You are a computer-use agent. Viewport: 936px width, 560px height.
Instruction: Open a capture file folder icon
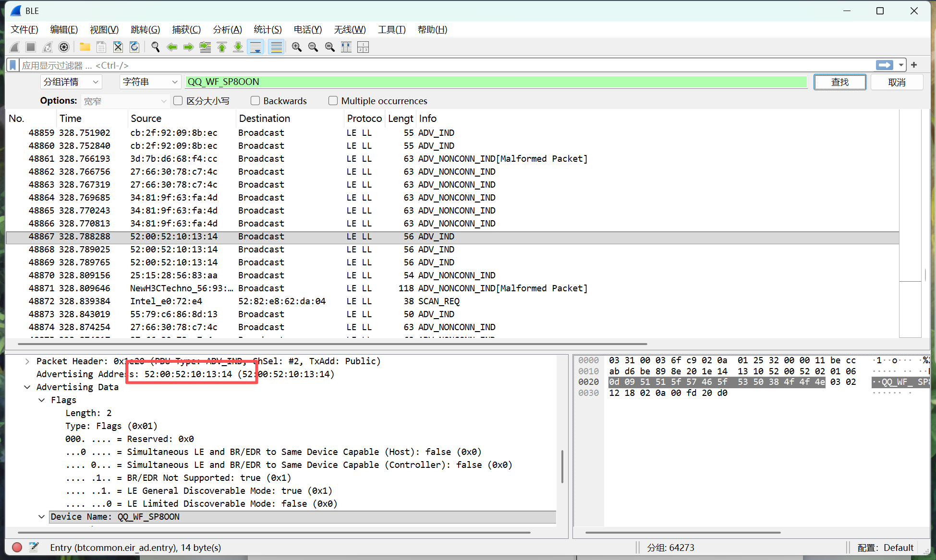[x=85, y=47]
